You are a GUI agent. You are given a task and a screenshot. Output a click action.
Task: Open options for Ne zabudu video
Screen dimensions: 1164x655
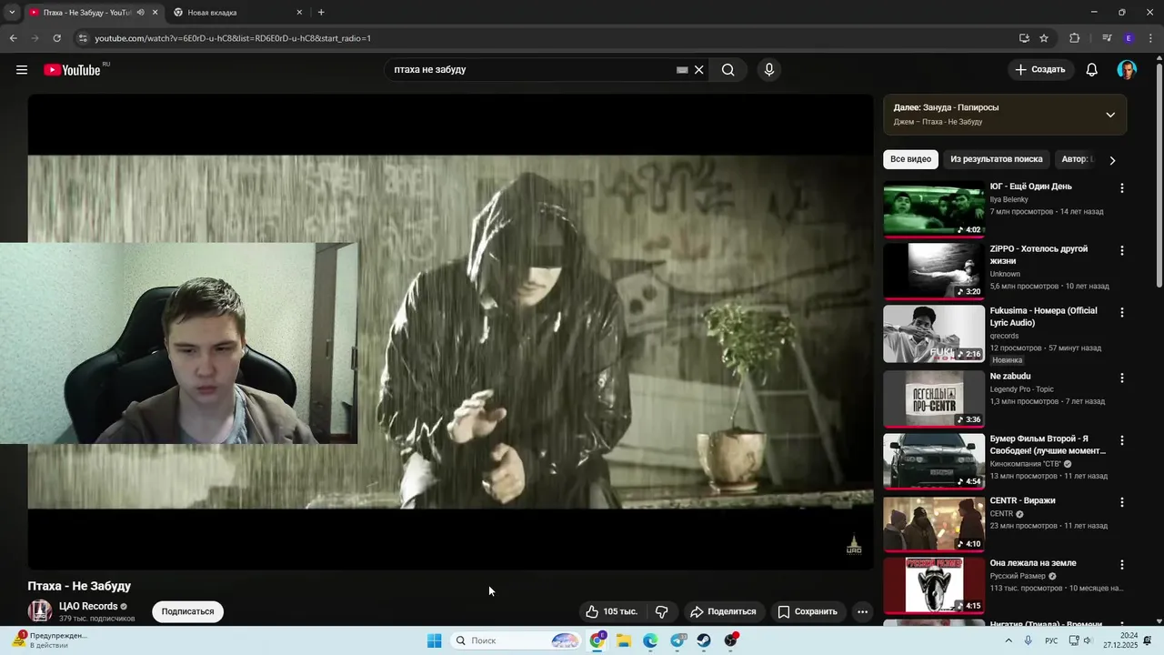(1121, 378)
